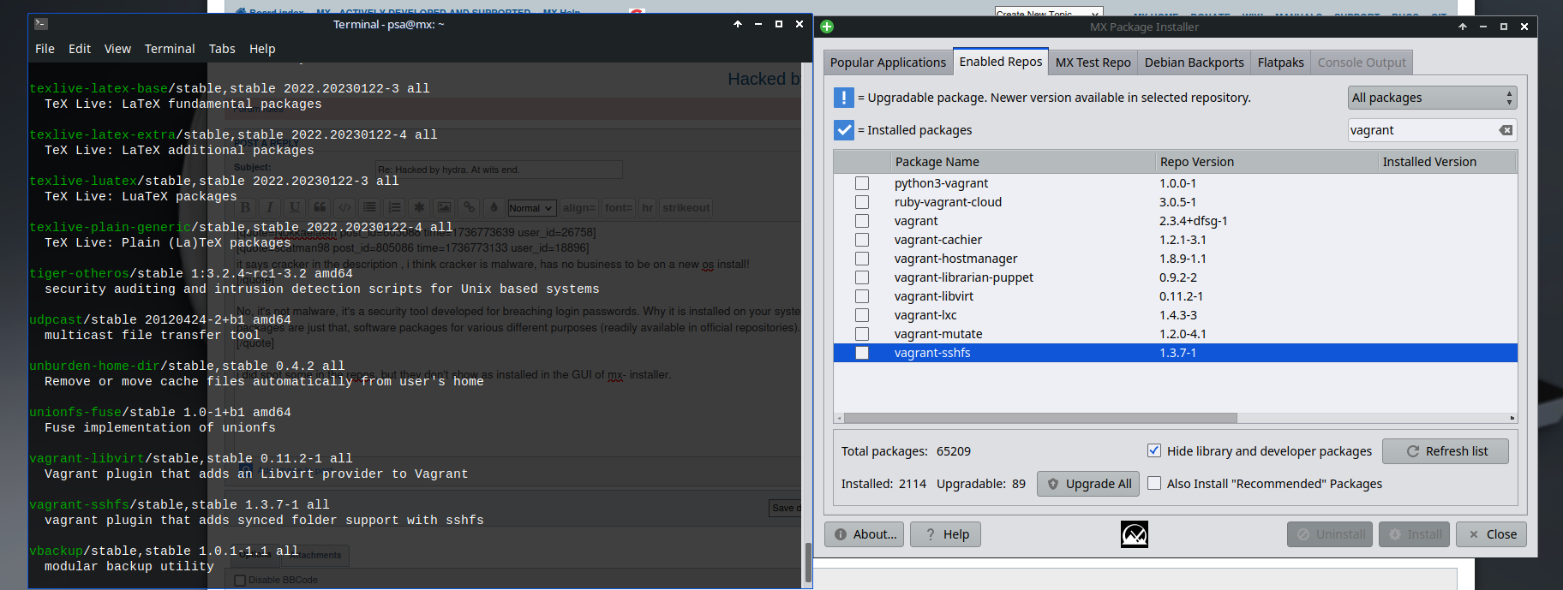The image size is (1563, 590).
Task: Click the python3-vagrant package name
Action: 941,183
